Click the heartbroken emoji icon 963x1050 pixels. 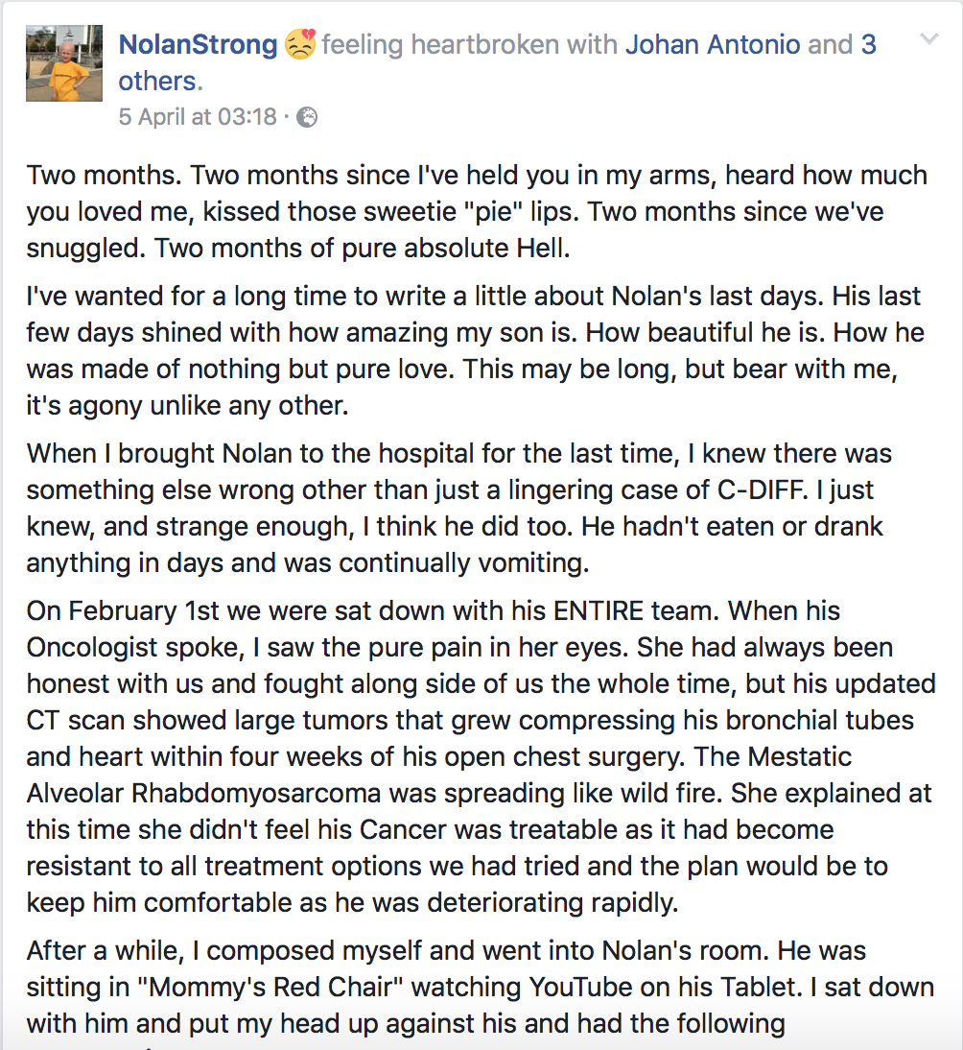[x=300, y=45]
